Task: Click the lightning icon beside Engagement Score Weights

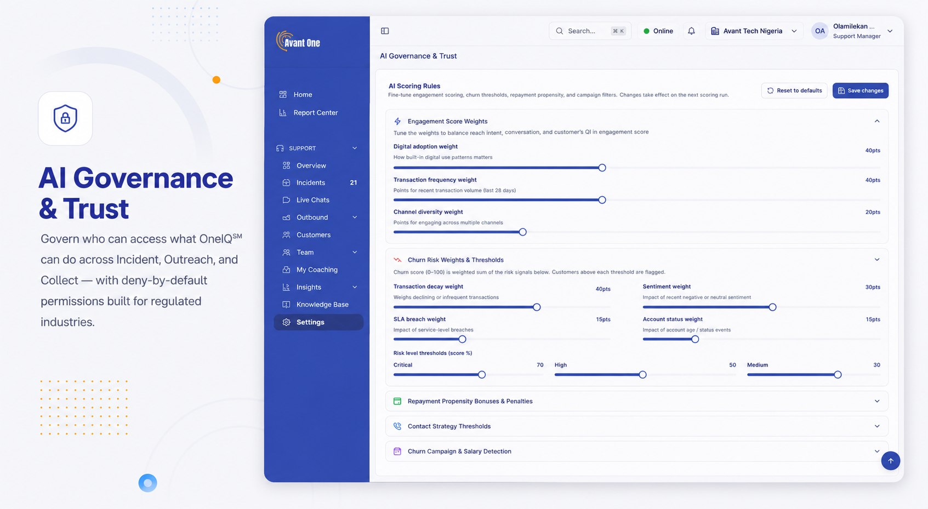Action: coord(397,122)
